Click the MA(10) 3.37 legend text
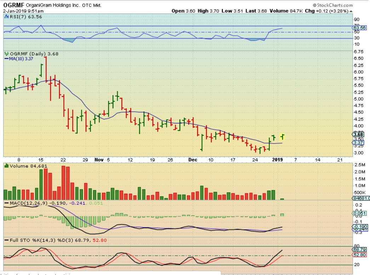370x275 pixels. pos(21,59)
